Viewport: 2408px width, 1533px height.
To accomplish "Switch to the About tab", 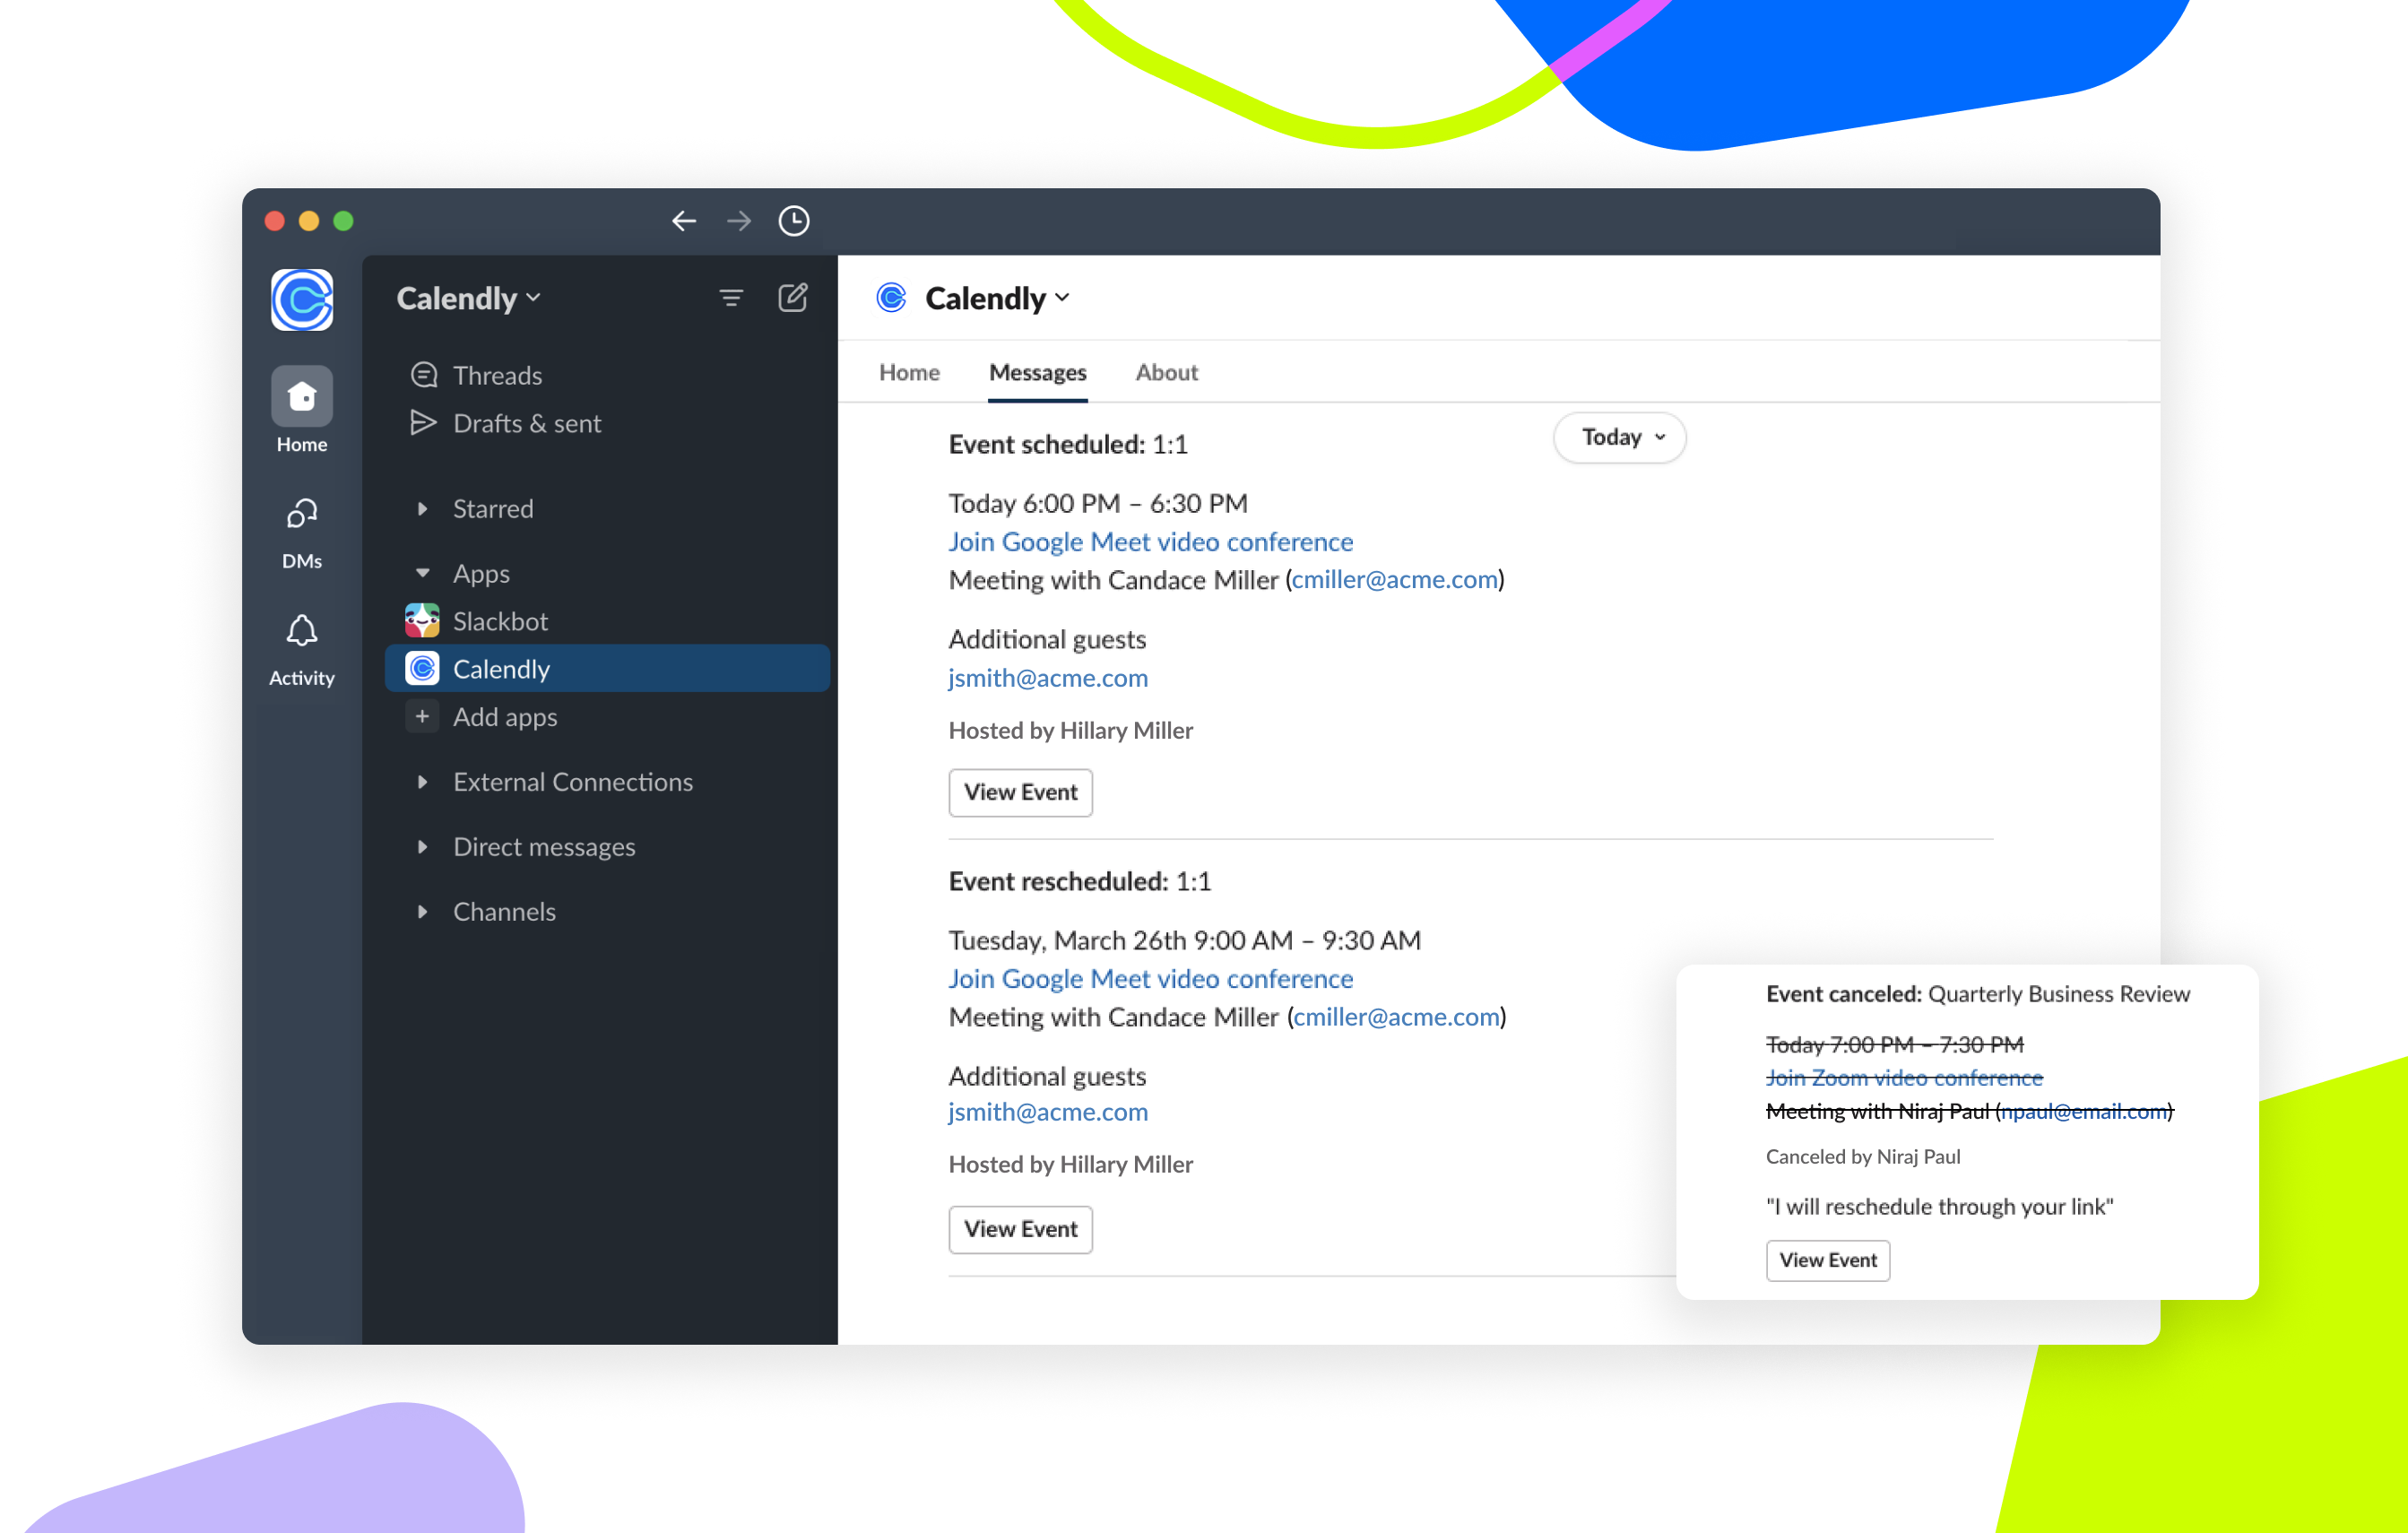I will coord(1166,372).
